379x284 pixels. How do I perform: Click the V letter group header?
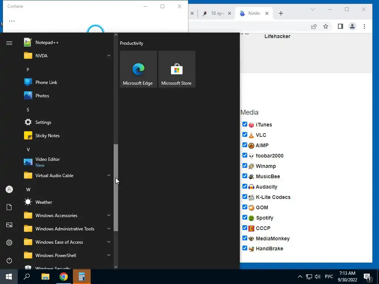click(28, 149)
